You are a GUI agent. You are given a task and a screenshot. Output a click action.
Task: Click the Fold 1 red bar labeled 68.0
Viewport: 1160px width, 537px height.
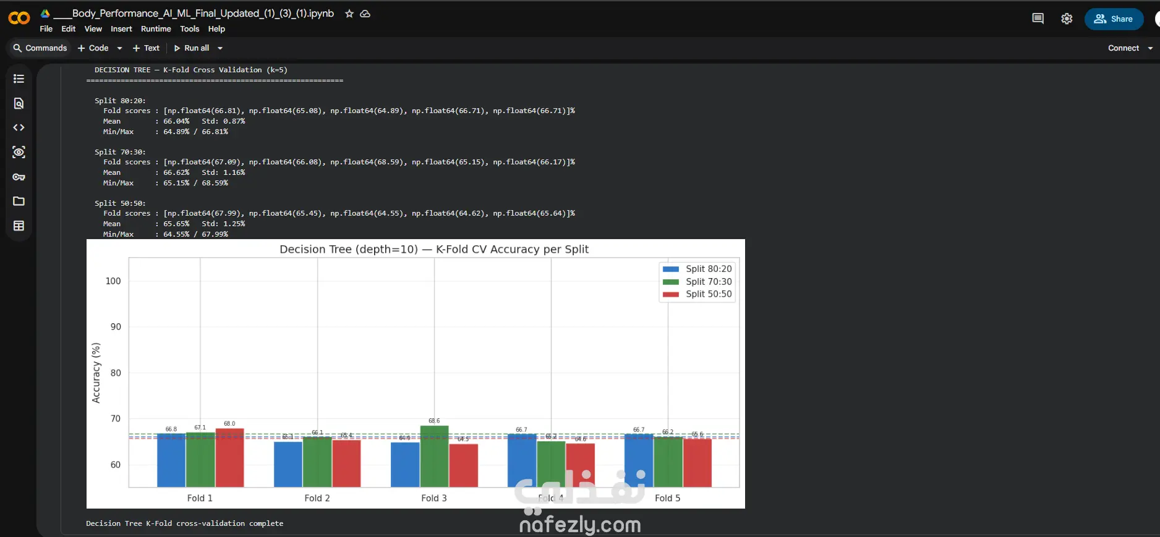click(x=229, y=457)
